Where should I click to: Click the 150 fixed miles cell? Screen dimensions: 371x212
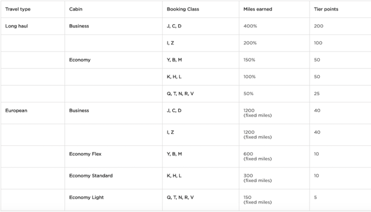click(257, 200)
